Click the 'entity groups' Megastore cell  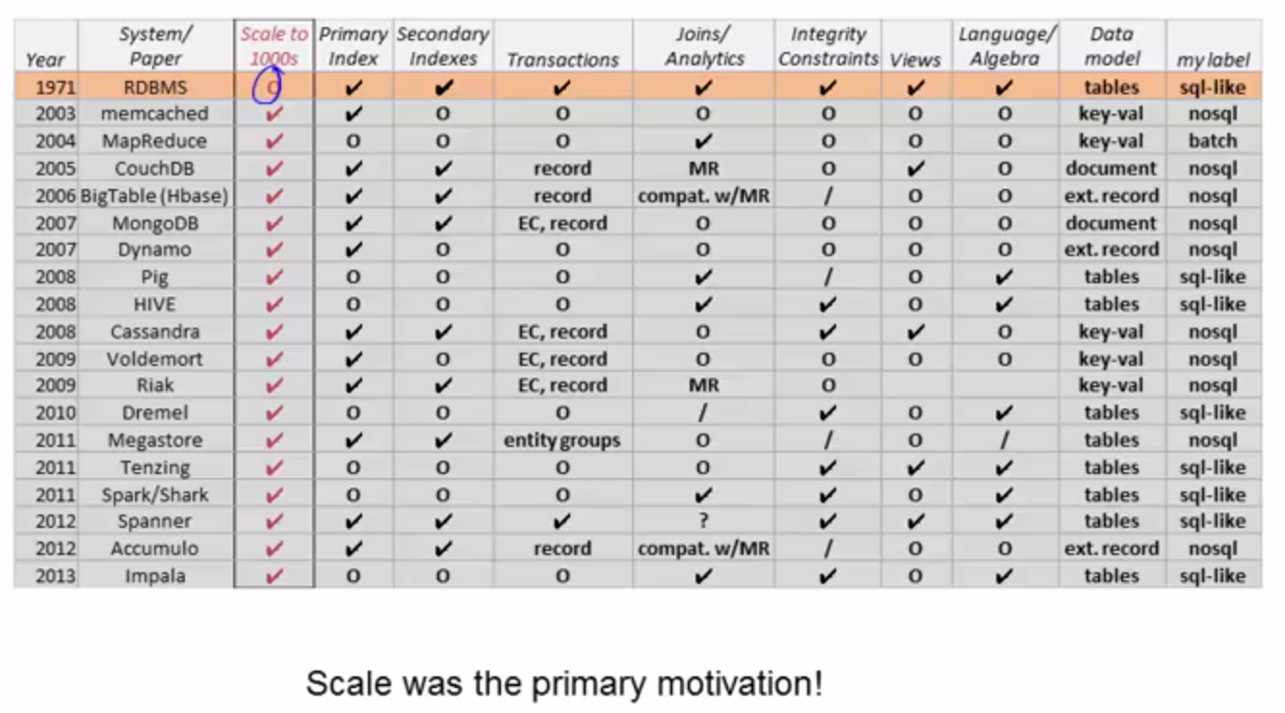(x=563, y=440)
